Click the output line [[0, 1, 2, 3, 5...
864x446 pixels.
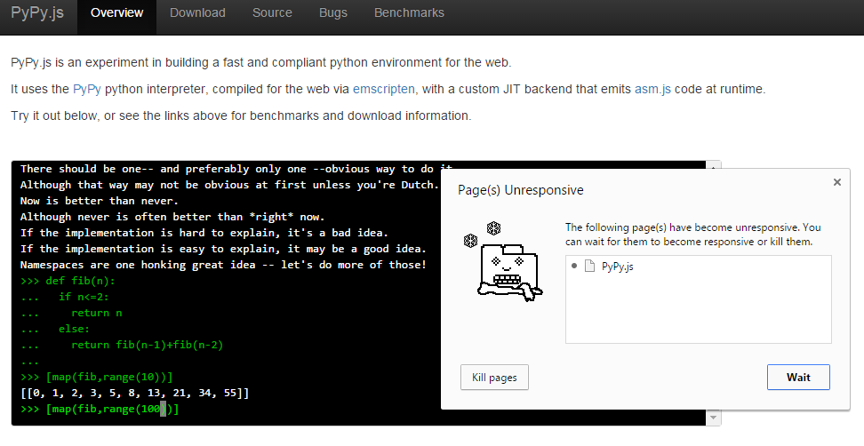click(134, 394)
